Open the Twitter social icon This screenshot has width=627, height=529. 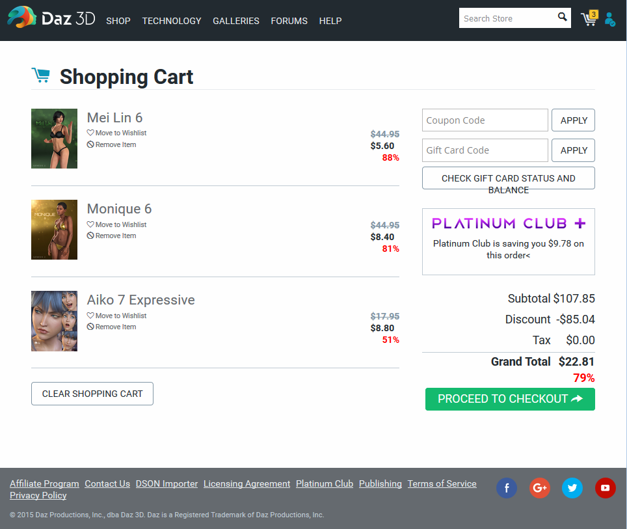tap(572, 488)
